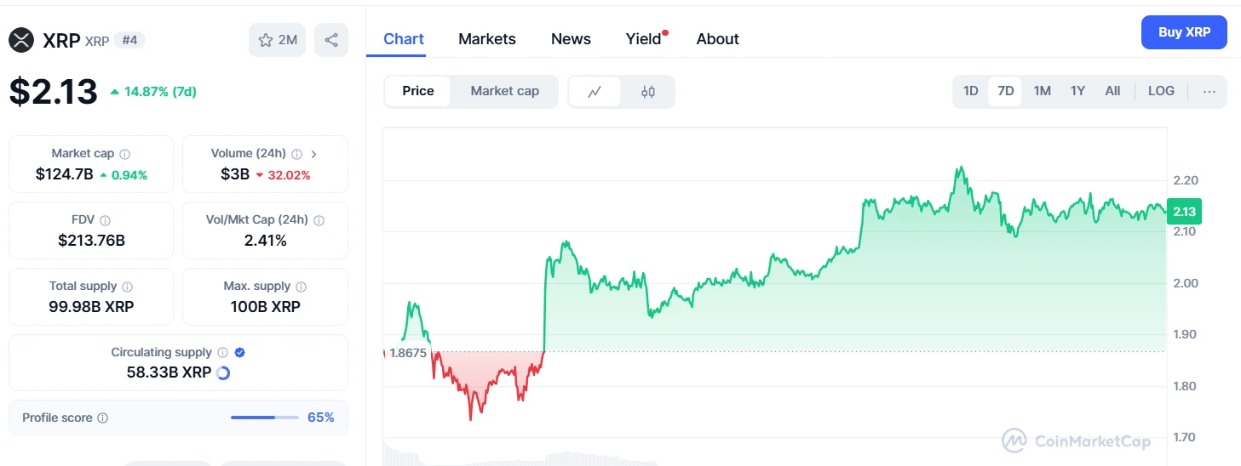Add XRP to watchlist with the star button
The image size is (1241, 466).
pyautogui.click(x=277, y=40)
